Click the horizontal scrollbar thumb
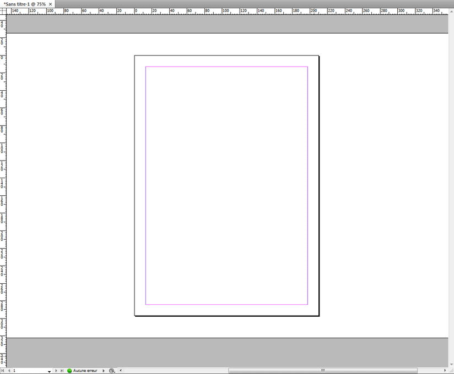 tap(323, 370)
